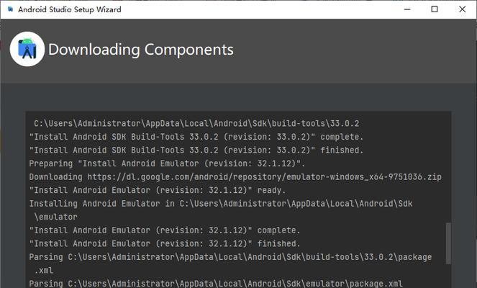Click the "Downloading Components" heading
Image resolution: width=477 pixels, height=288 pixels.
(141, 50)
